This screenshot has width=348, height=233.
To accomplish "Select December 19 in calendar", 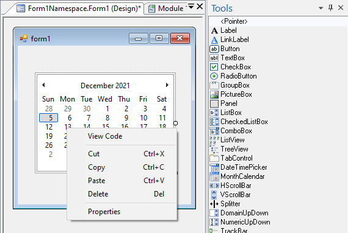I will click(x=49, y=136).
